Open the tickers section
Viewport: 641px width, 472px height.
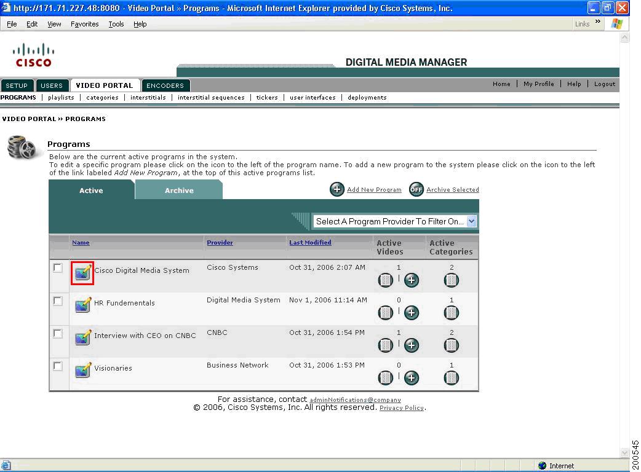click(x=267, y=97)
